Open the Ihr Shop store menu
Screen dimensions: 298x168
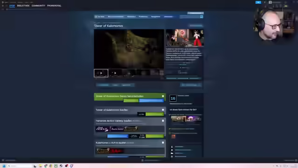pyautogui.click(x=100, y=17)
